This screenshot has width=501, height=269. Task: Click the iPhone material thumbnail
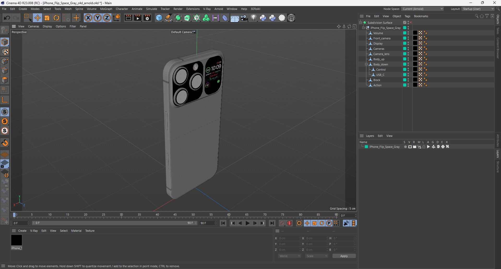click(16, 240)
